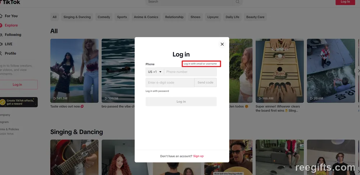Select the Relationship category tab
This screenshot has height=175, width=360.
(x=174, y=17)
